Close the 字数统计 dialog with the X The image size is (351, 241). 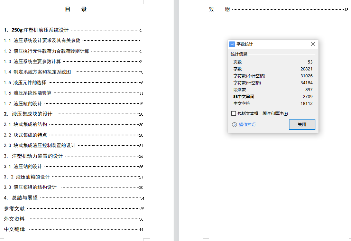313,44
